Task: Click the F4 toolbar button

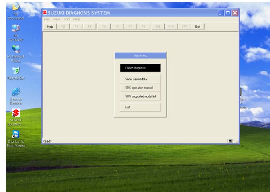Action: (x=89, y=27)
